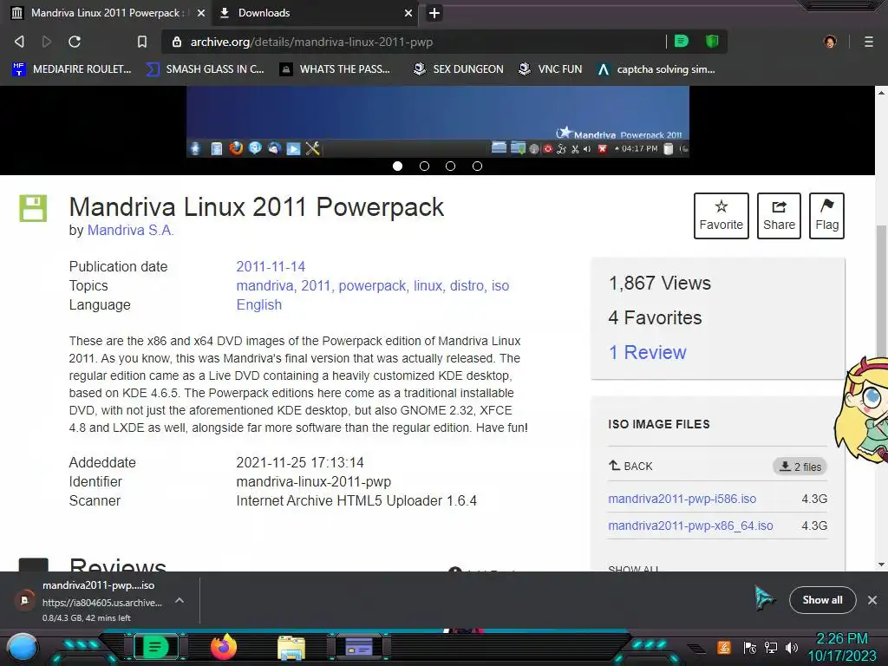Open the green shield extension icon
This screenshot has height=666, width=888.
(x=712, y=41)
